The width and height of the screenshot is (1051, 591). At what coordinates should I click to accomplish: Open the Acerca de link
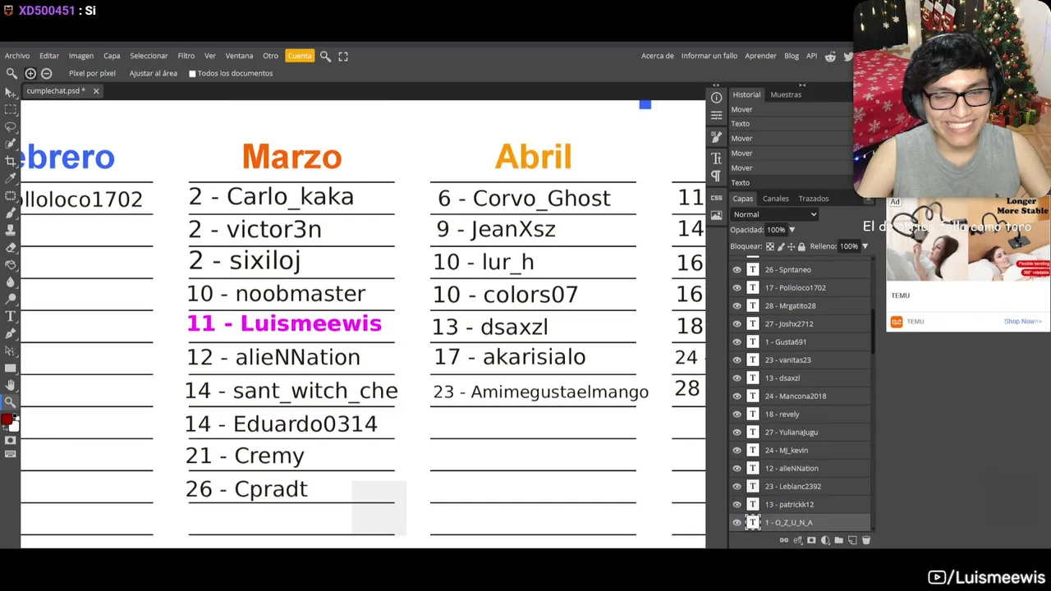pyautogui.click(x=658, y=56)
